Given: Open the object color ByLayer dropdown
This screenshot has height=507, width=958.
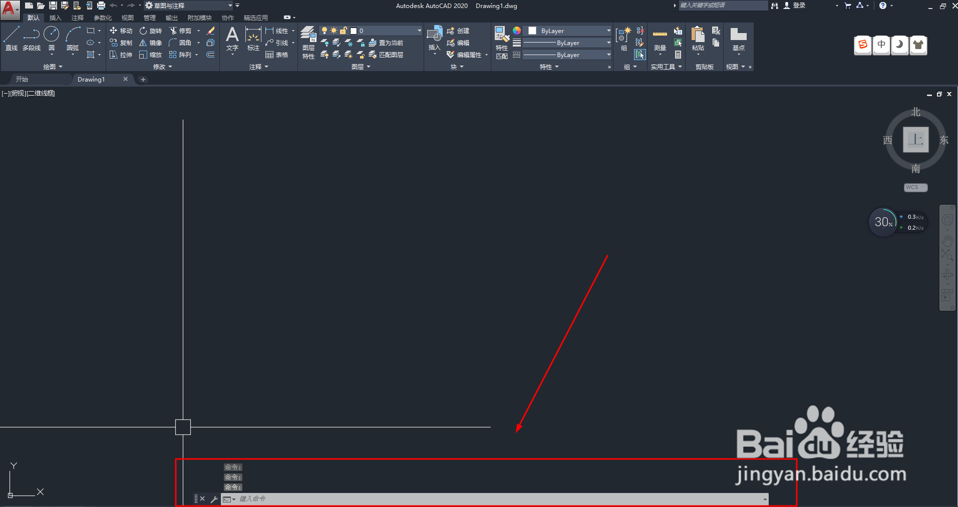Looking at the screenshot, I should coord(567,31).
